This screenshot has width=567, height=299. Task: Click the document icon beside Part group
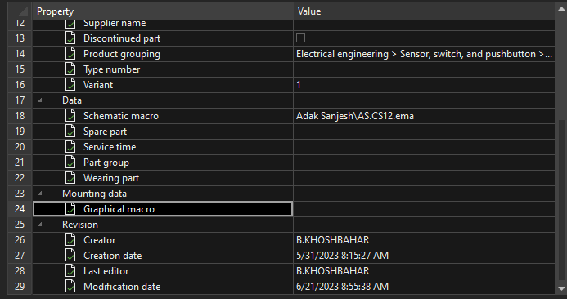(x=70, y=163)
